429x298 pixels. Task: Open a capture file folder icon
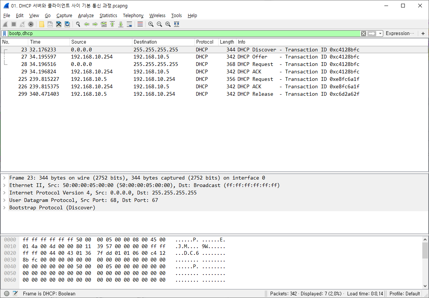[42, 25]
